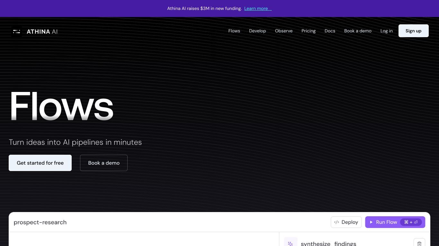
Task: Click the Sign up button
Action: tap(413, 31)
